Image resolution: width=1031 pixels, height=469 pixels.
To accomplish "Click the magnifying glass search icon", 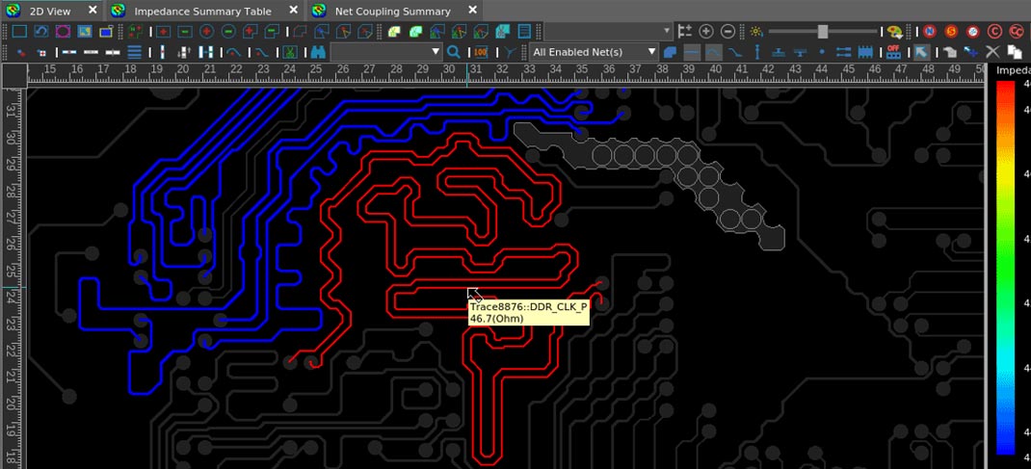I will [453, 51].
